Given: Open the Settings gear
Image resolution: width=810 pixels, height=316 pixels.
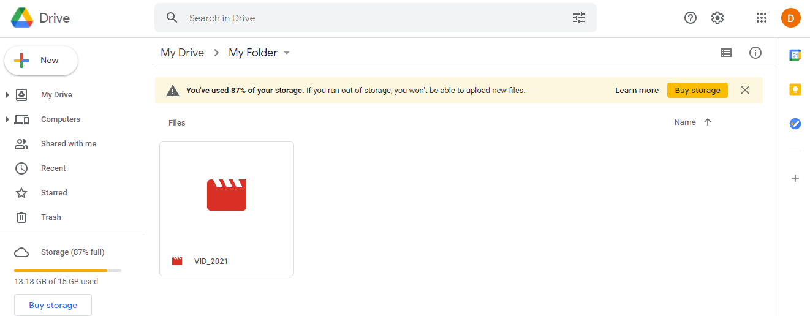Looking at the screenshot, I should tap(717, 18).
